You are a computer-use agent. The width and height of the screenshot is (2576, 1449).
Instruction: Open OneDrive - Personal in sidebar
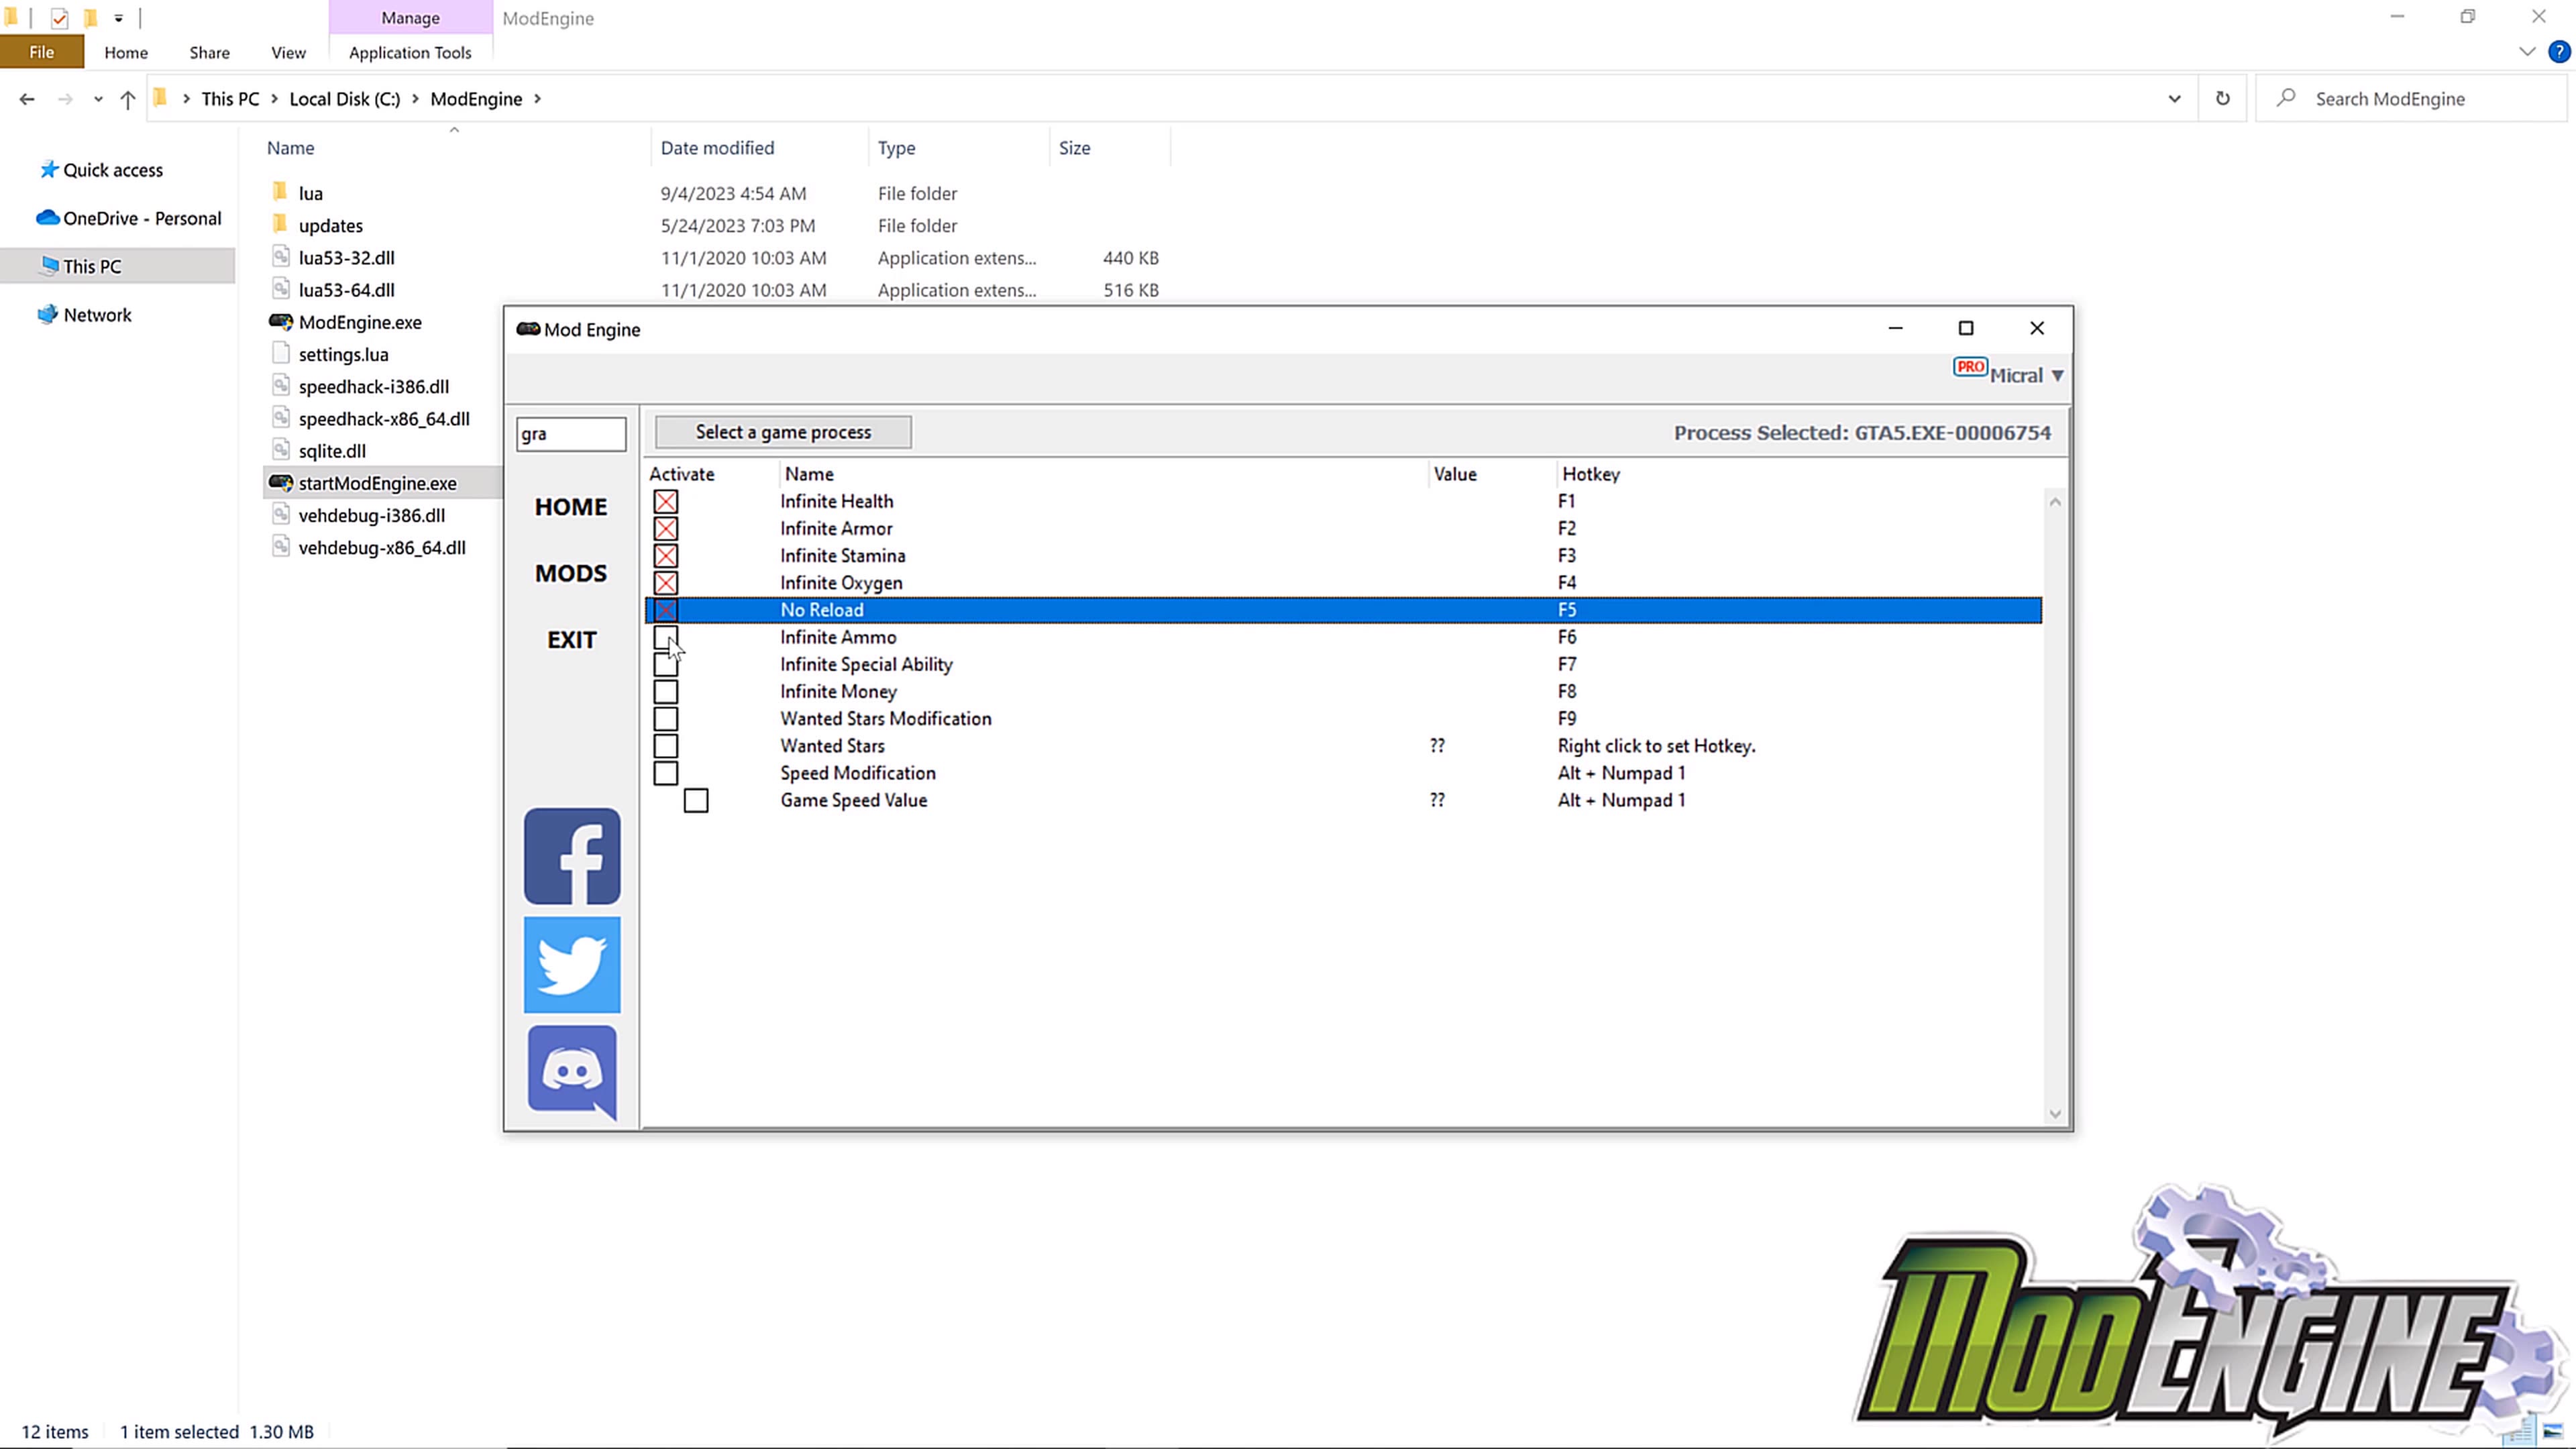pyautogui.click(x=128, y=218)
